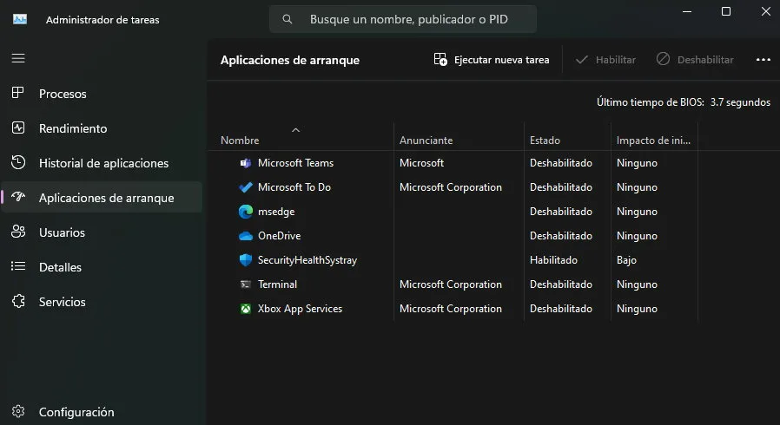Click Microsoft publisher in Teams row

point(421,163)
